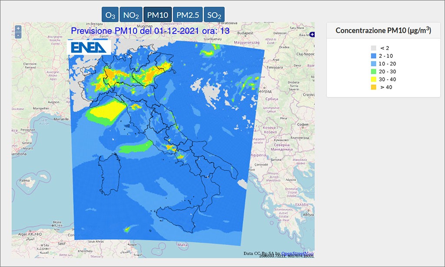This screenshot has width=445, height=267.
Task: Open the OpenStreetMap attribution link
Action: click(297, 254)
